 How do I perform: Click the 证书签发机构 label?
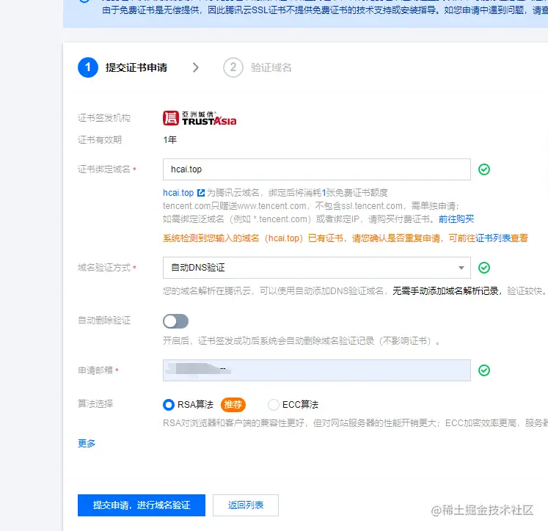tap(104, 118)
